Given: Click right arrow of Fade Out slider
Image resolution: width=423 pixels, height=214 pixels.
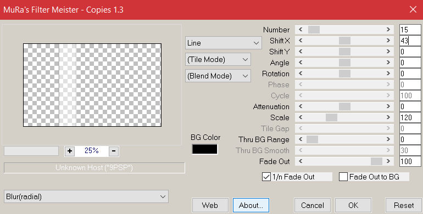Looking at the screenshot, I should (x=388, y=161).
